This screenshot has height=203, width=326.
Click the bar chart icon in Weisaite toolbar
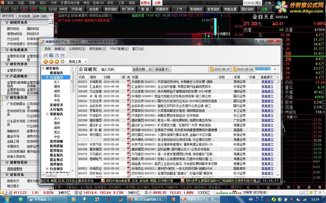click(x=51, y=55)
